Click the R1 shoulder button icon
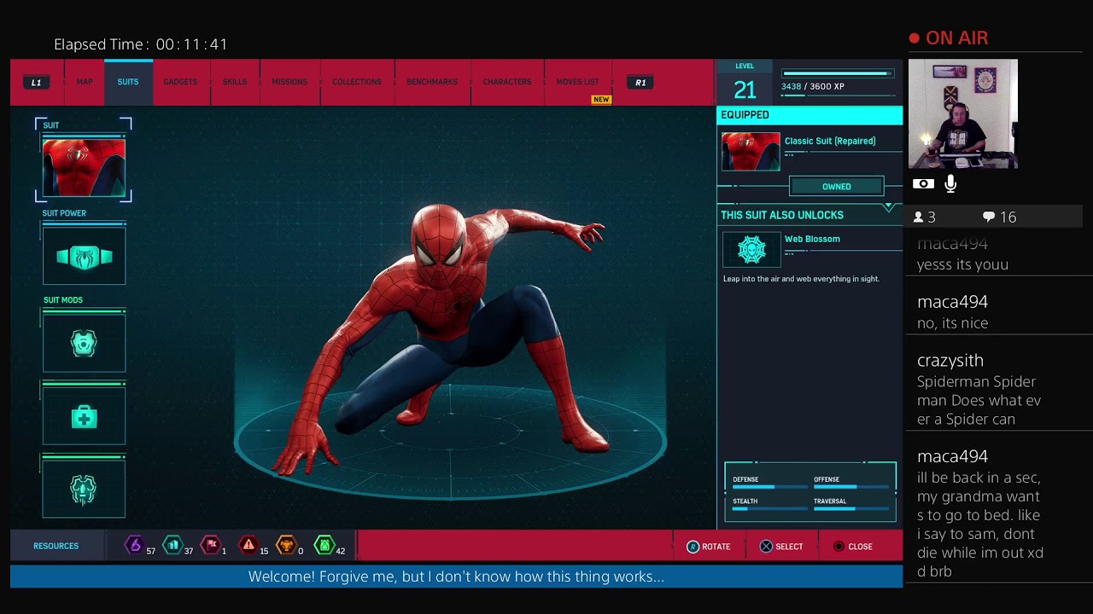Viewport: 1093px width, 614px height. pyautogui.click(x=640, y=83)
